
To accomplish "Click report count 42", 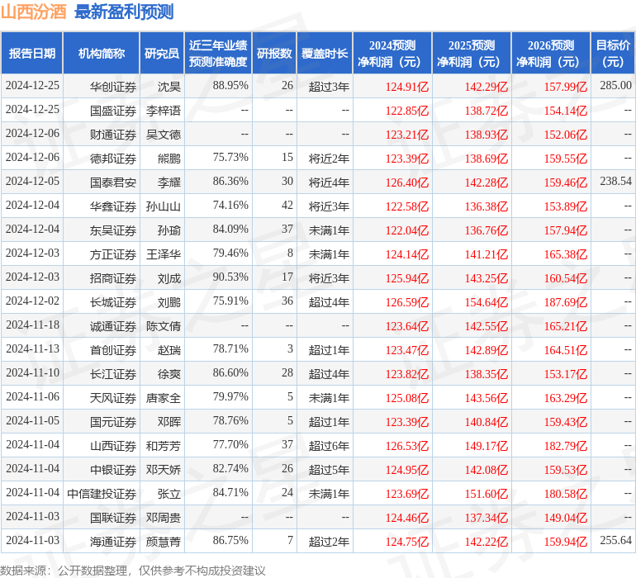I will (x=287, y=205).
